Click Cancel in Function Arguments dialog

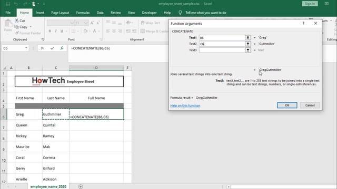(310, 105)
